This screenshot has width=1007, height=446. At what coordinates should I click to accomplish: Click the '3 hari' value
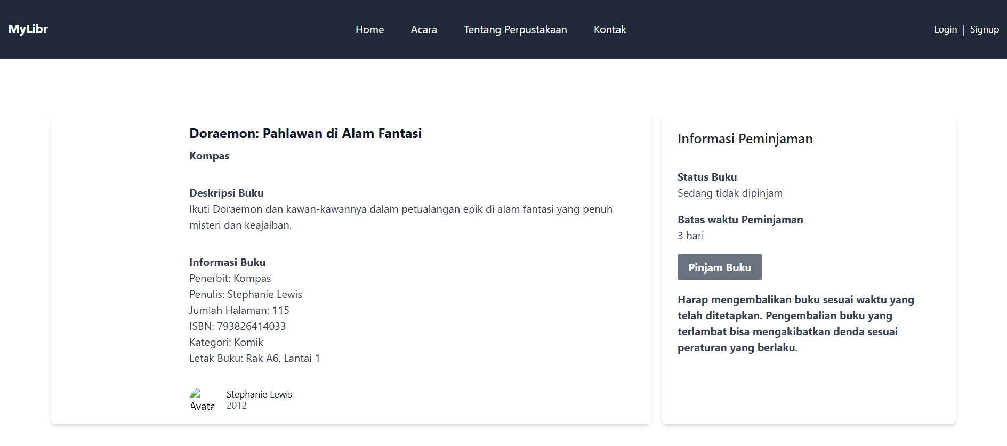click(x=690, y=236)
